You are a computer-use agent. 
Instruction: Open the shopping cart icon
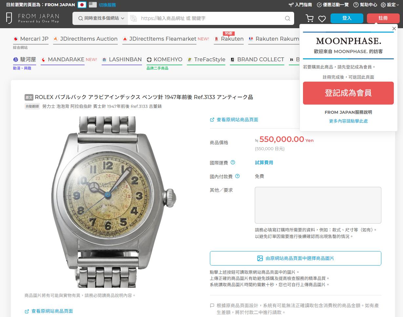309,18
